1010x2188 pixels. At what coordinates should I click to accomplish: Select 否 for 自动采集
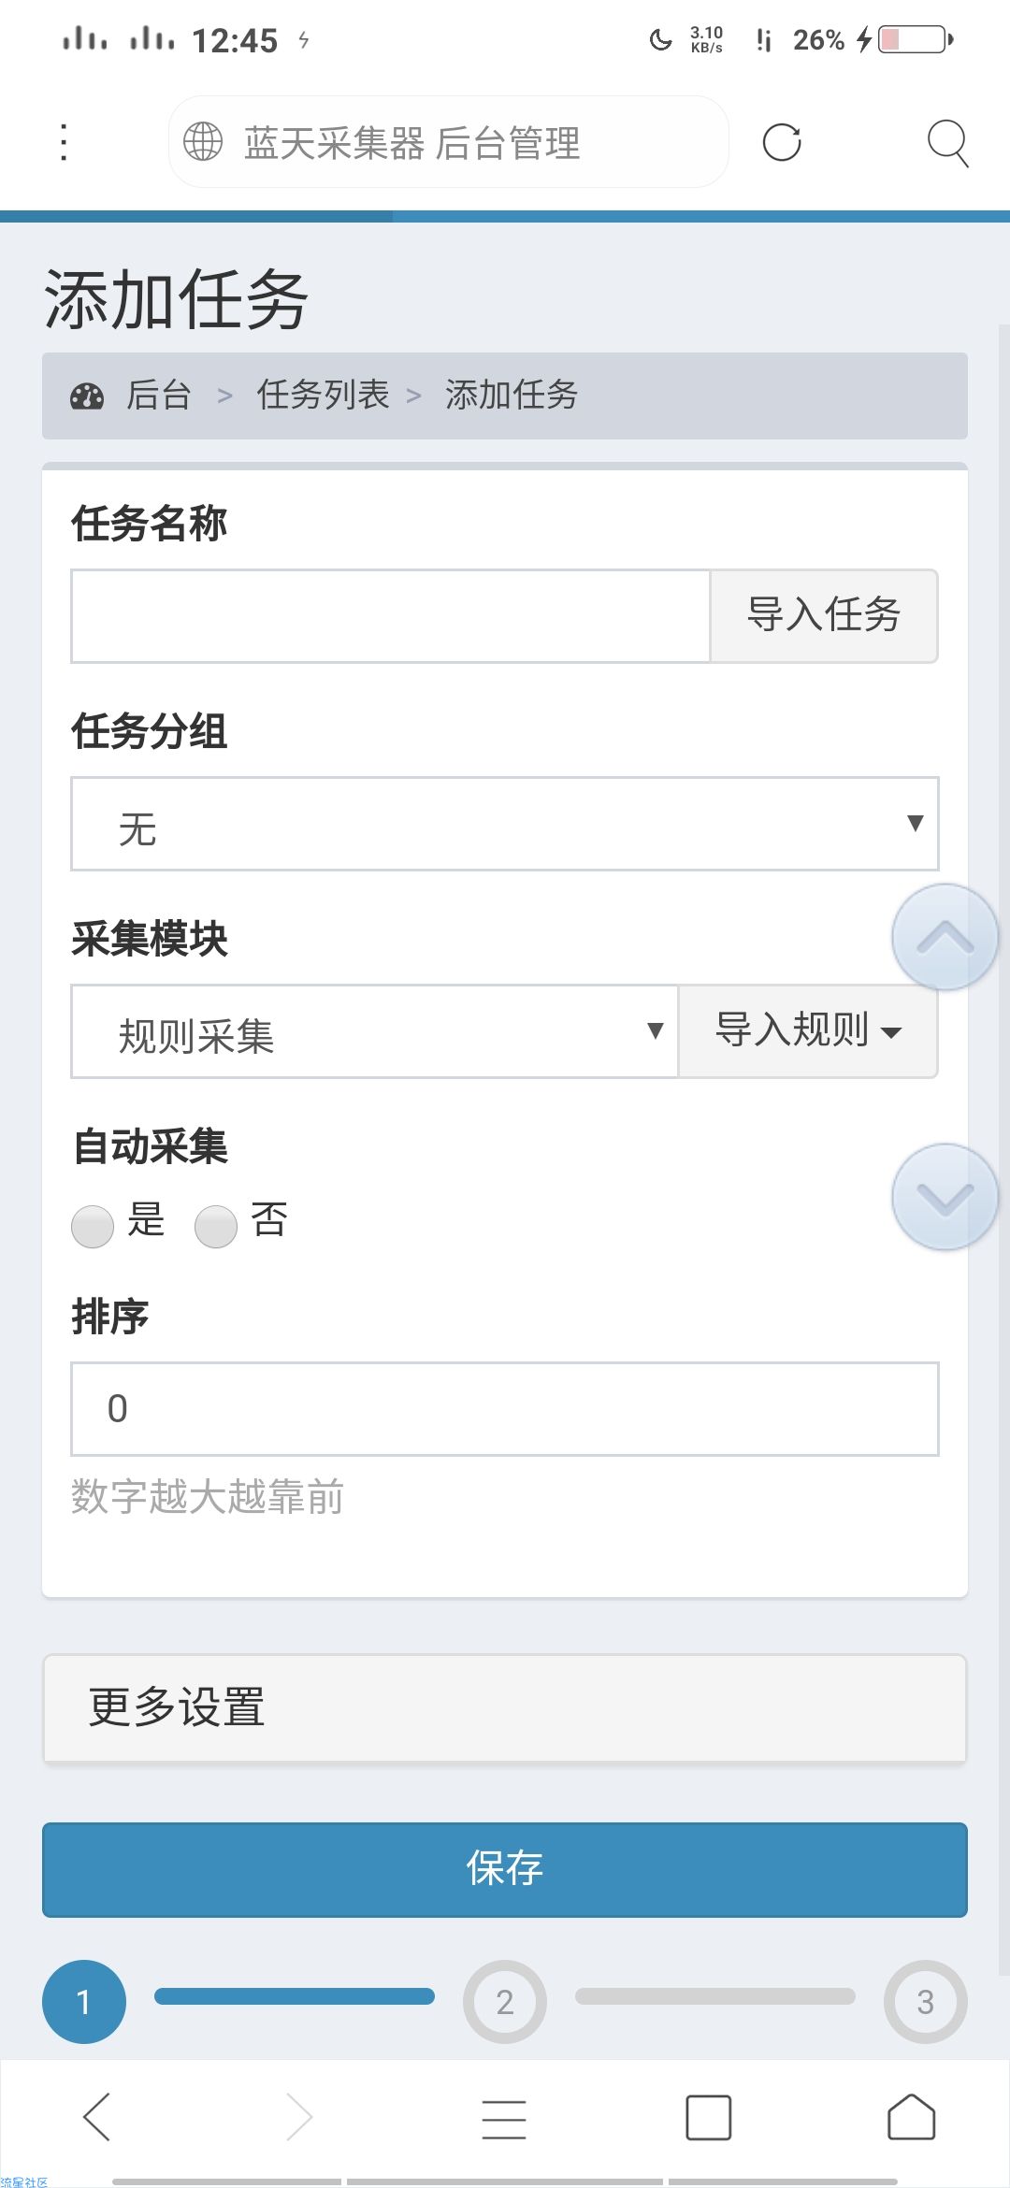point(216,1226)
